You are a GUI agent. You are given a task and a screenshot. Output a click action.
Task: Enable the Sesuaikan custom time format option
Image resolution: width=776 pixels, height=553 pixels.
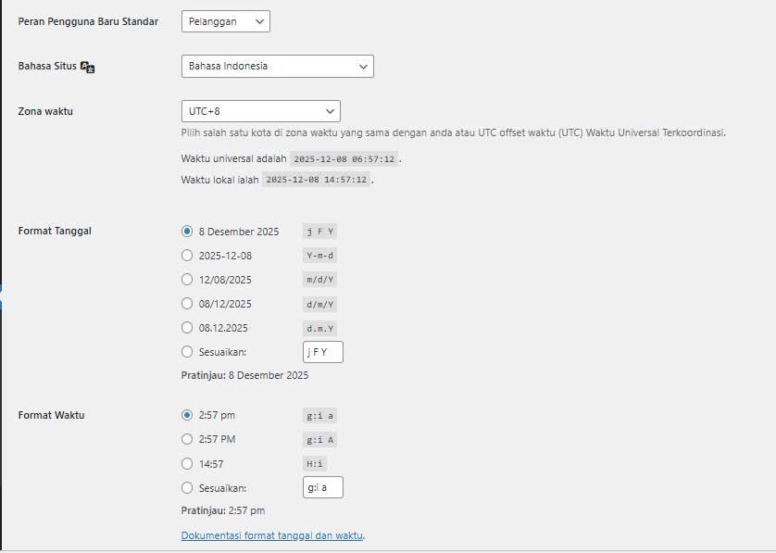[x=187, y=487]
